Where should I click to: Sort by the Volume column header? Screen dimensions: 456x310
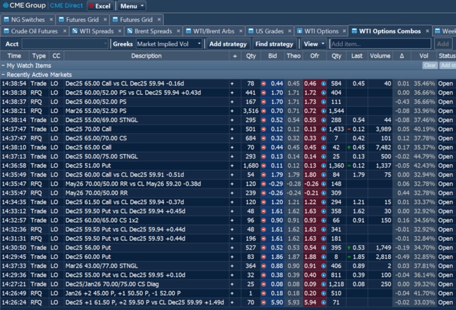380,56
